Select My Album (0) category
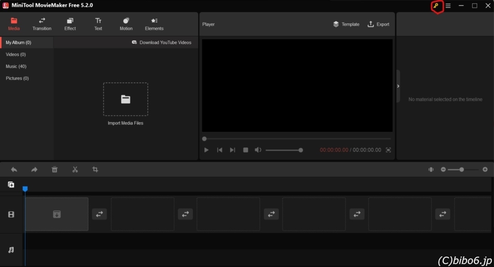The width and height of the screenshot is (494, 267). [x=27, y=42]
